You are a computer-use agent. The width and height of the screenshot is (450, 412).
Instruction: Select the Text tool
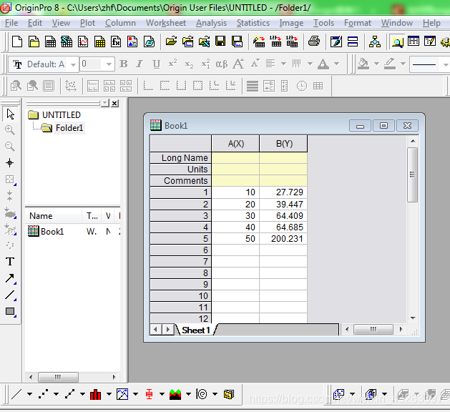pyautogui.click(x=10, y=261)
